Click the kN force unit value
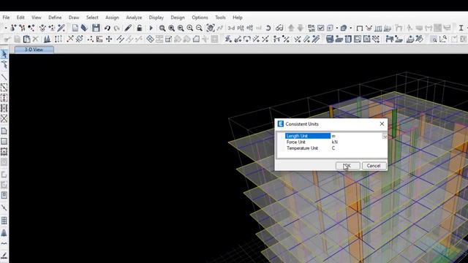The height and width of the screenshot is (263, 468). pos(335,142)
